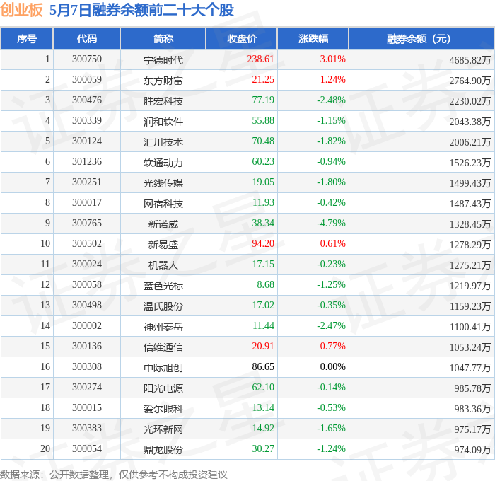495x481 pixels.
Task: Click change percentage -2.47%
Action: tap(331, 326)
